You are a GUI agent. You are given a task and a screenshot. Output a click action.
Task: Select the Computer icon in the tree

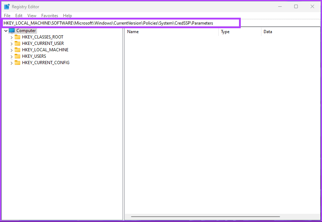[x=12, y=31]
